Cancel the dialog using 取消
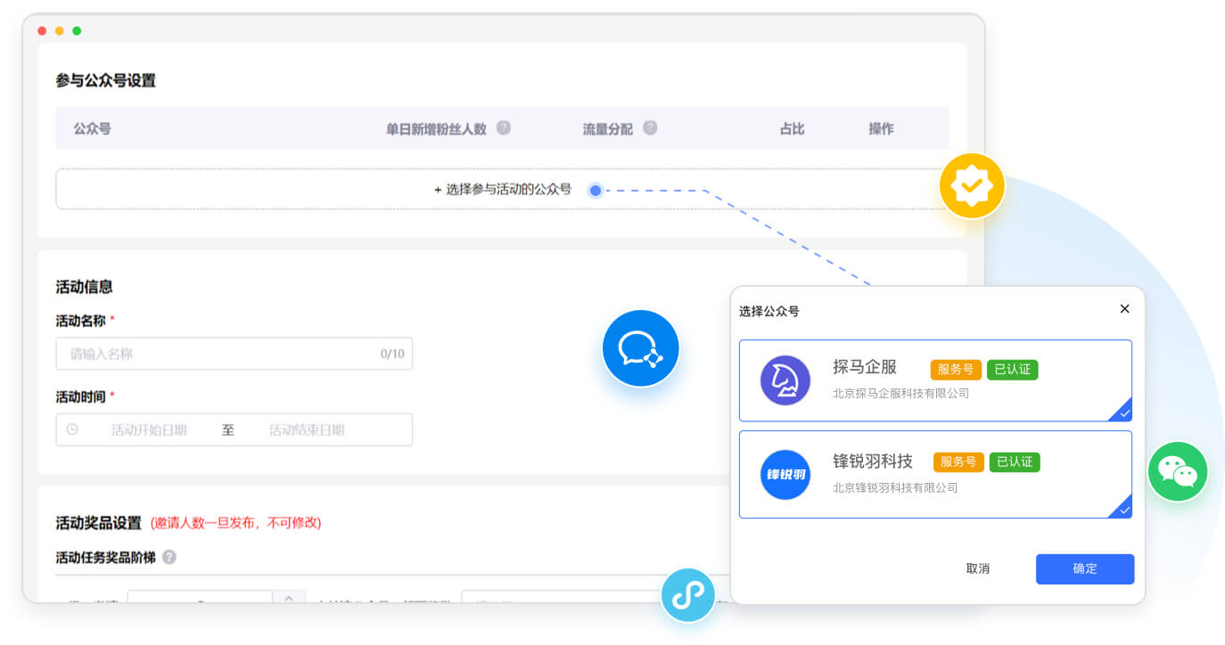The height and width of the screenshot is (645, 1225). [x=979, y=569]
